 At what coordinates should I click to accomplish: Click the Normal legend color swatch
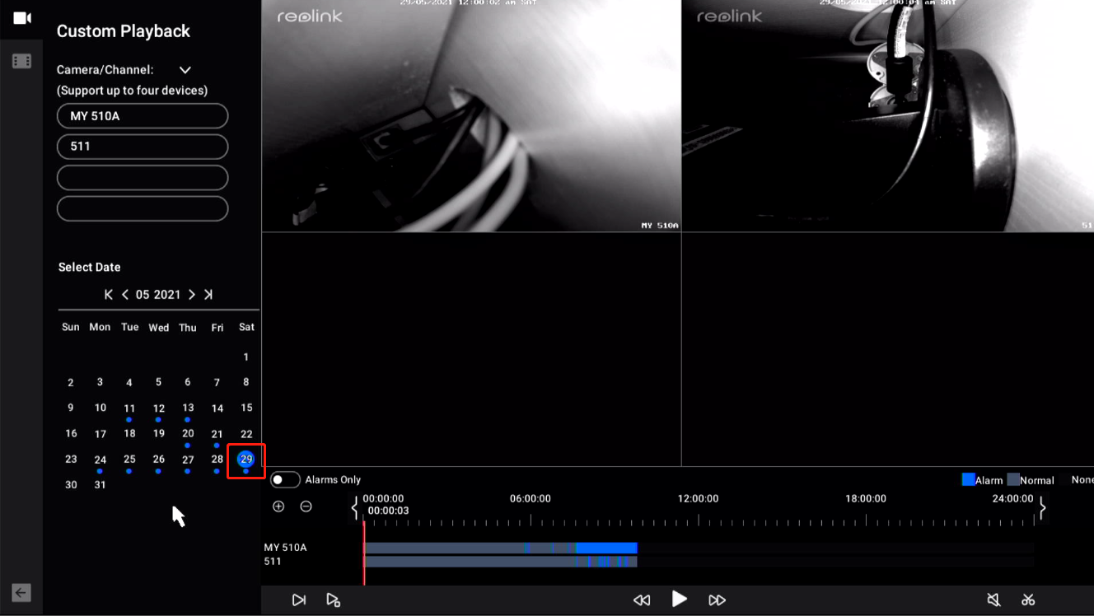click(1013, 479)
